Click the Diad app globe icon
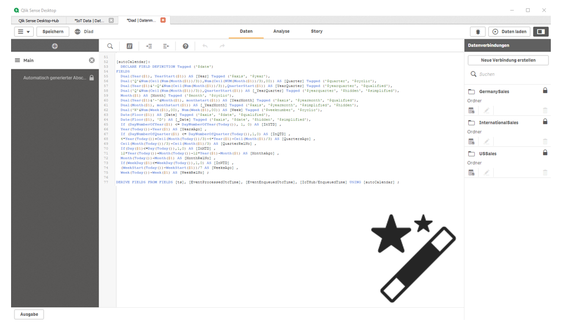The height and width of the screenshot is (330, 563). pyautogui.click(x=78, y=32)
